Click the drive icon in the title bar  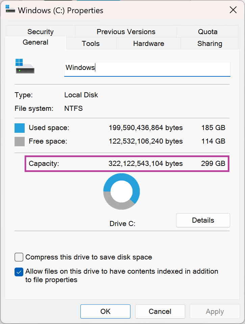(10, 9)
